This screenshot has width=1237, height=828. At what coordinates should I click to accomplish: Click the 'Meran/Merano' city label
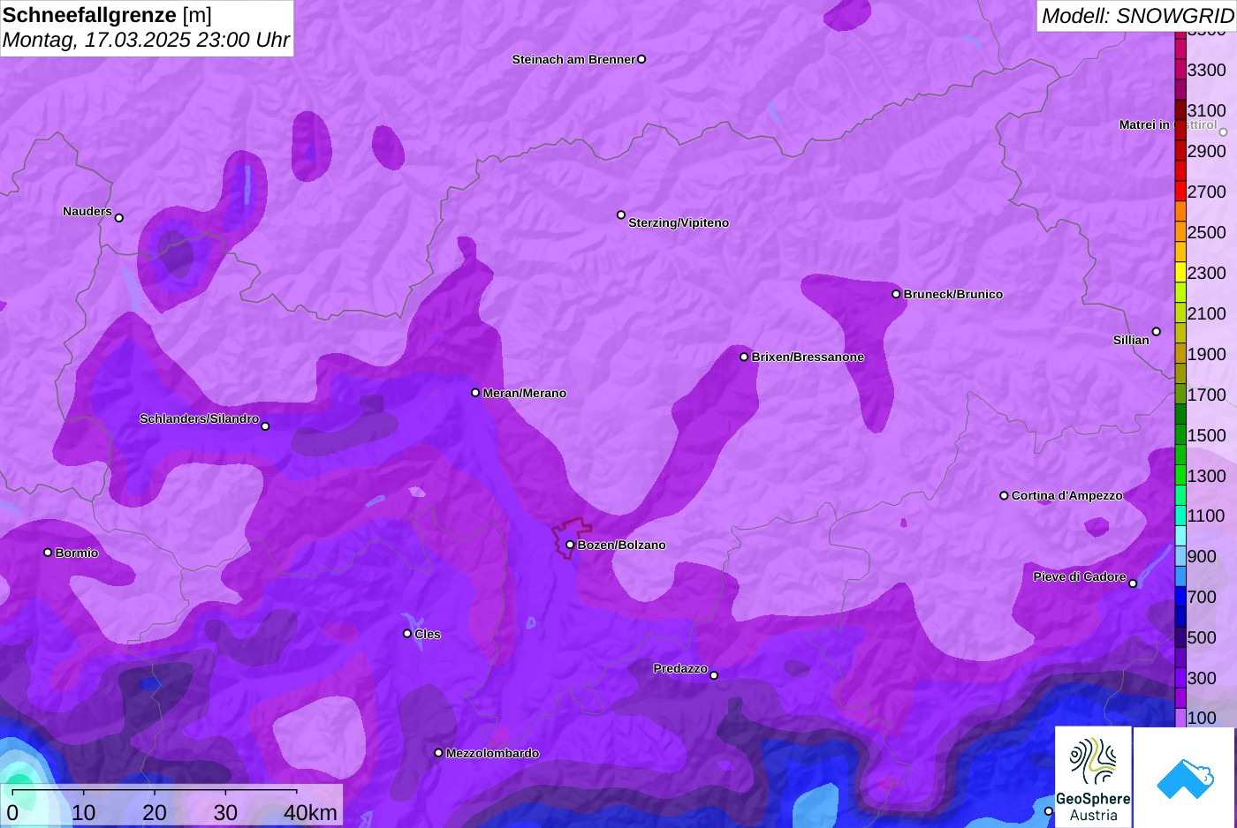(x=525, y=393)
